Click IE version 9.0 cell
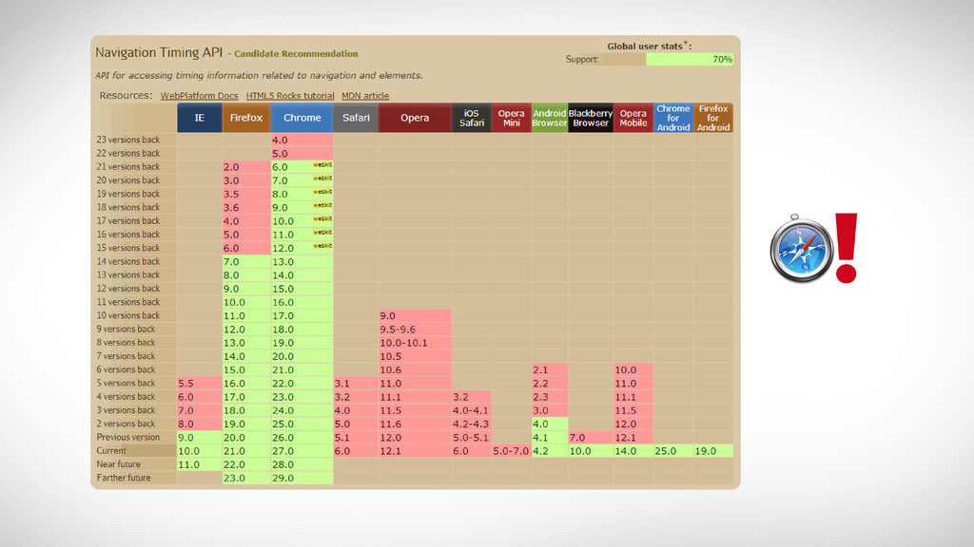Screen dimensions: 974x547 pyautogui.click(x=200, y=437)
